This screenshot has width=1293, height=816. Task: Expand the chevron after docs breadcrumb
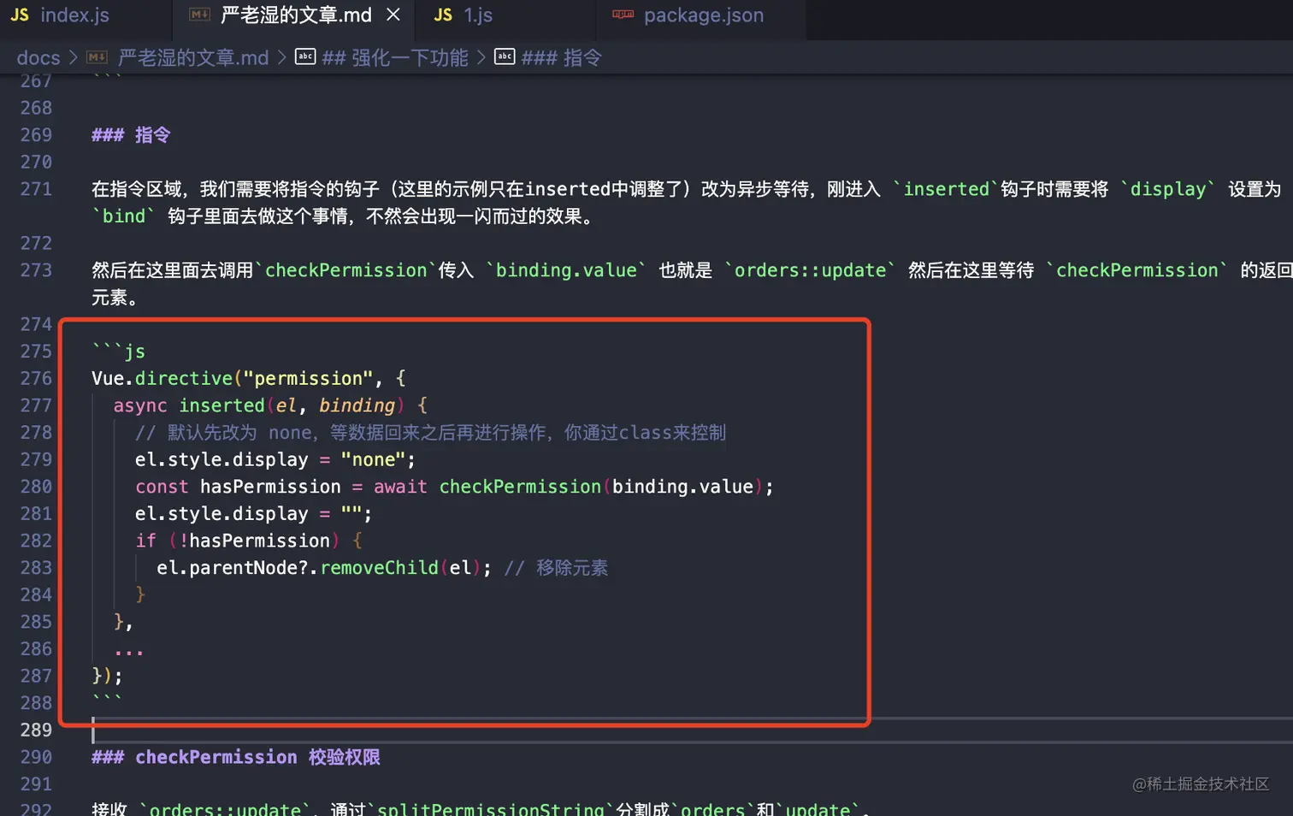point(74,57)
